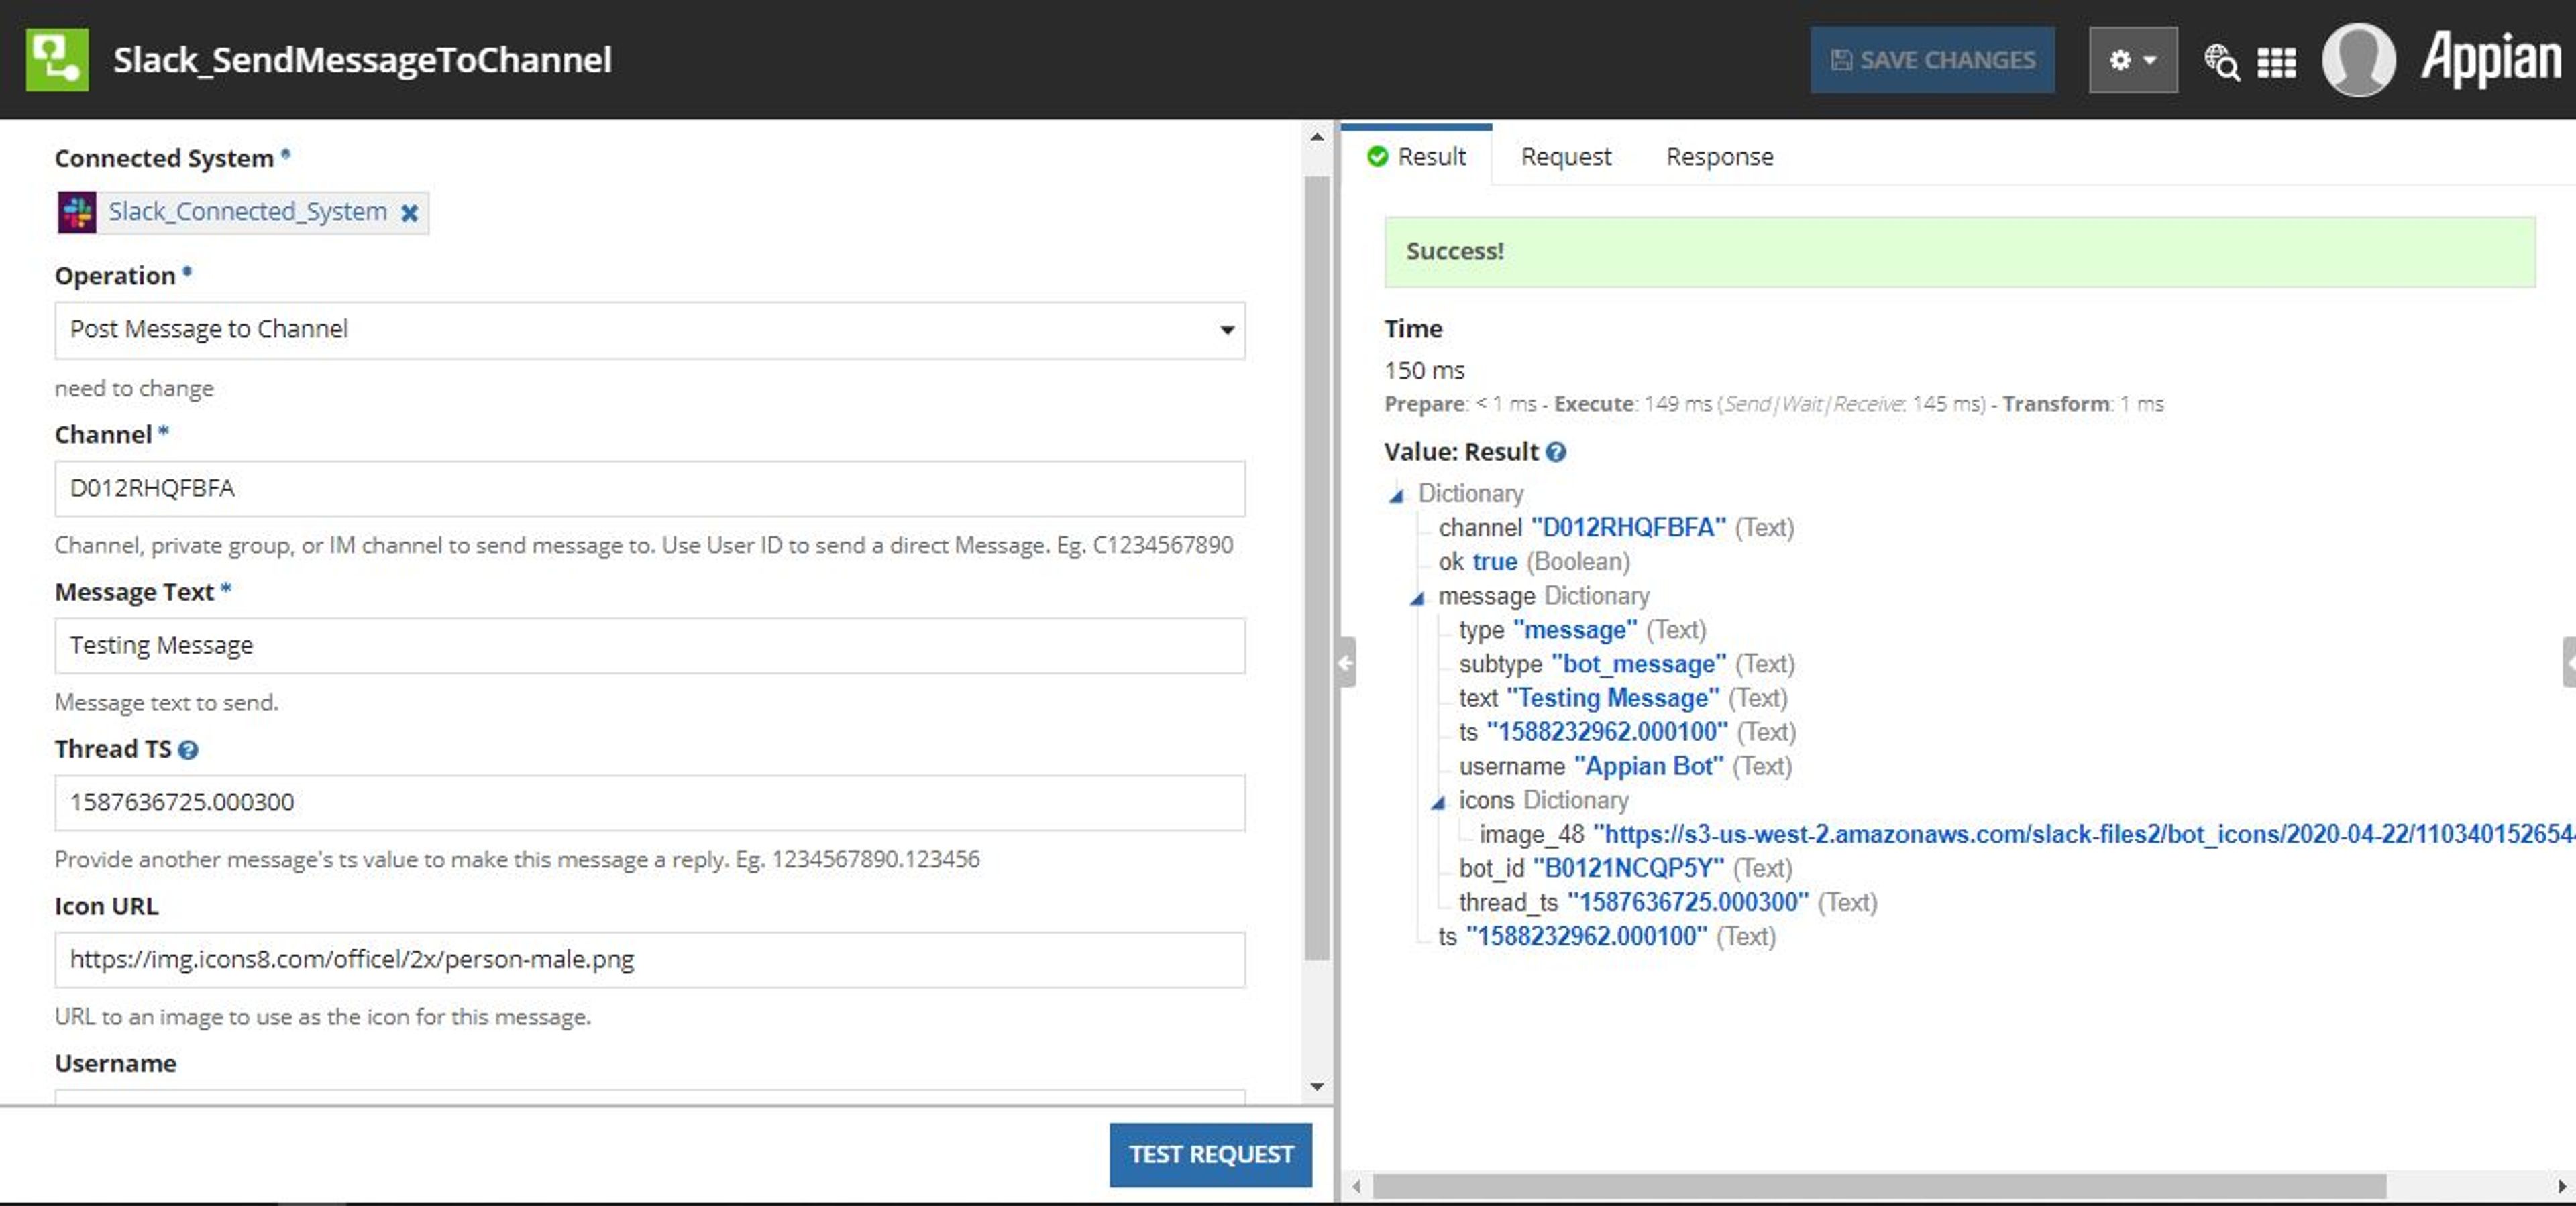2576x1206 pixels.
Task: Collapse left pane using splitter arrow
Action: [1346, 662]
